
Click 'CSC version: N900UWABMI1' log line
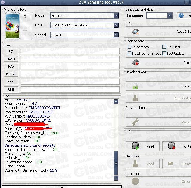coord(27,120)
